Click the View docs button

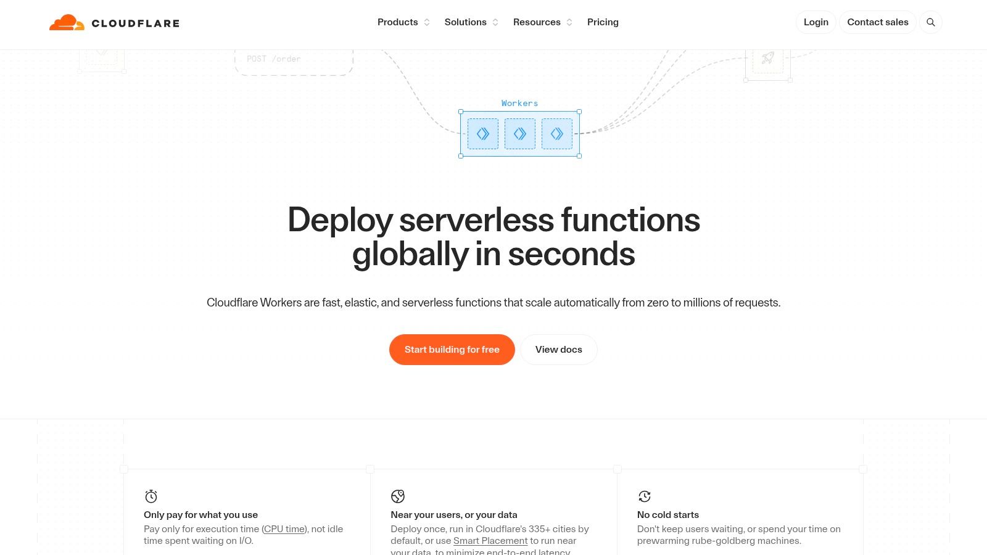coord(559,350)
